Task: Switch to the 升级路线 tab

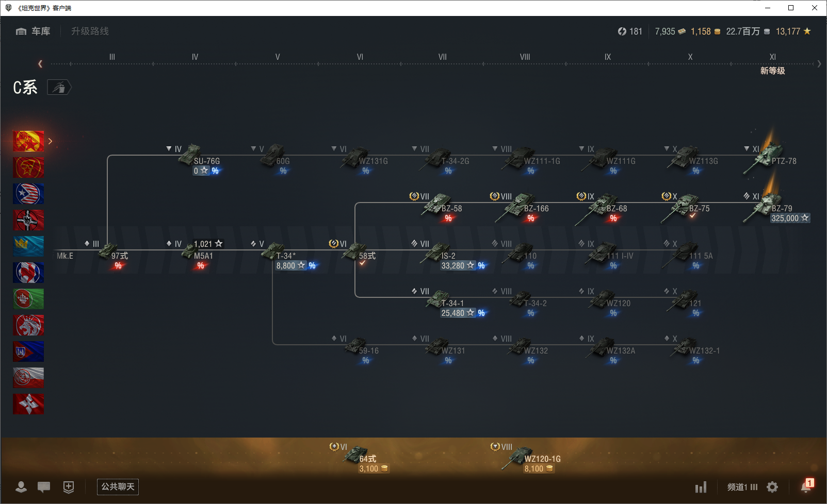Action: 90,31
